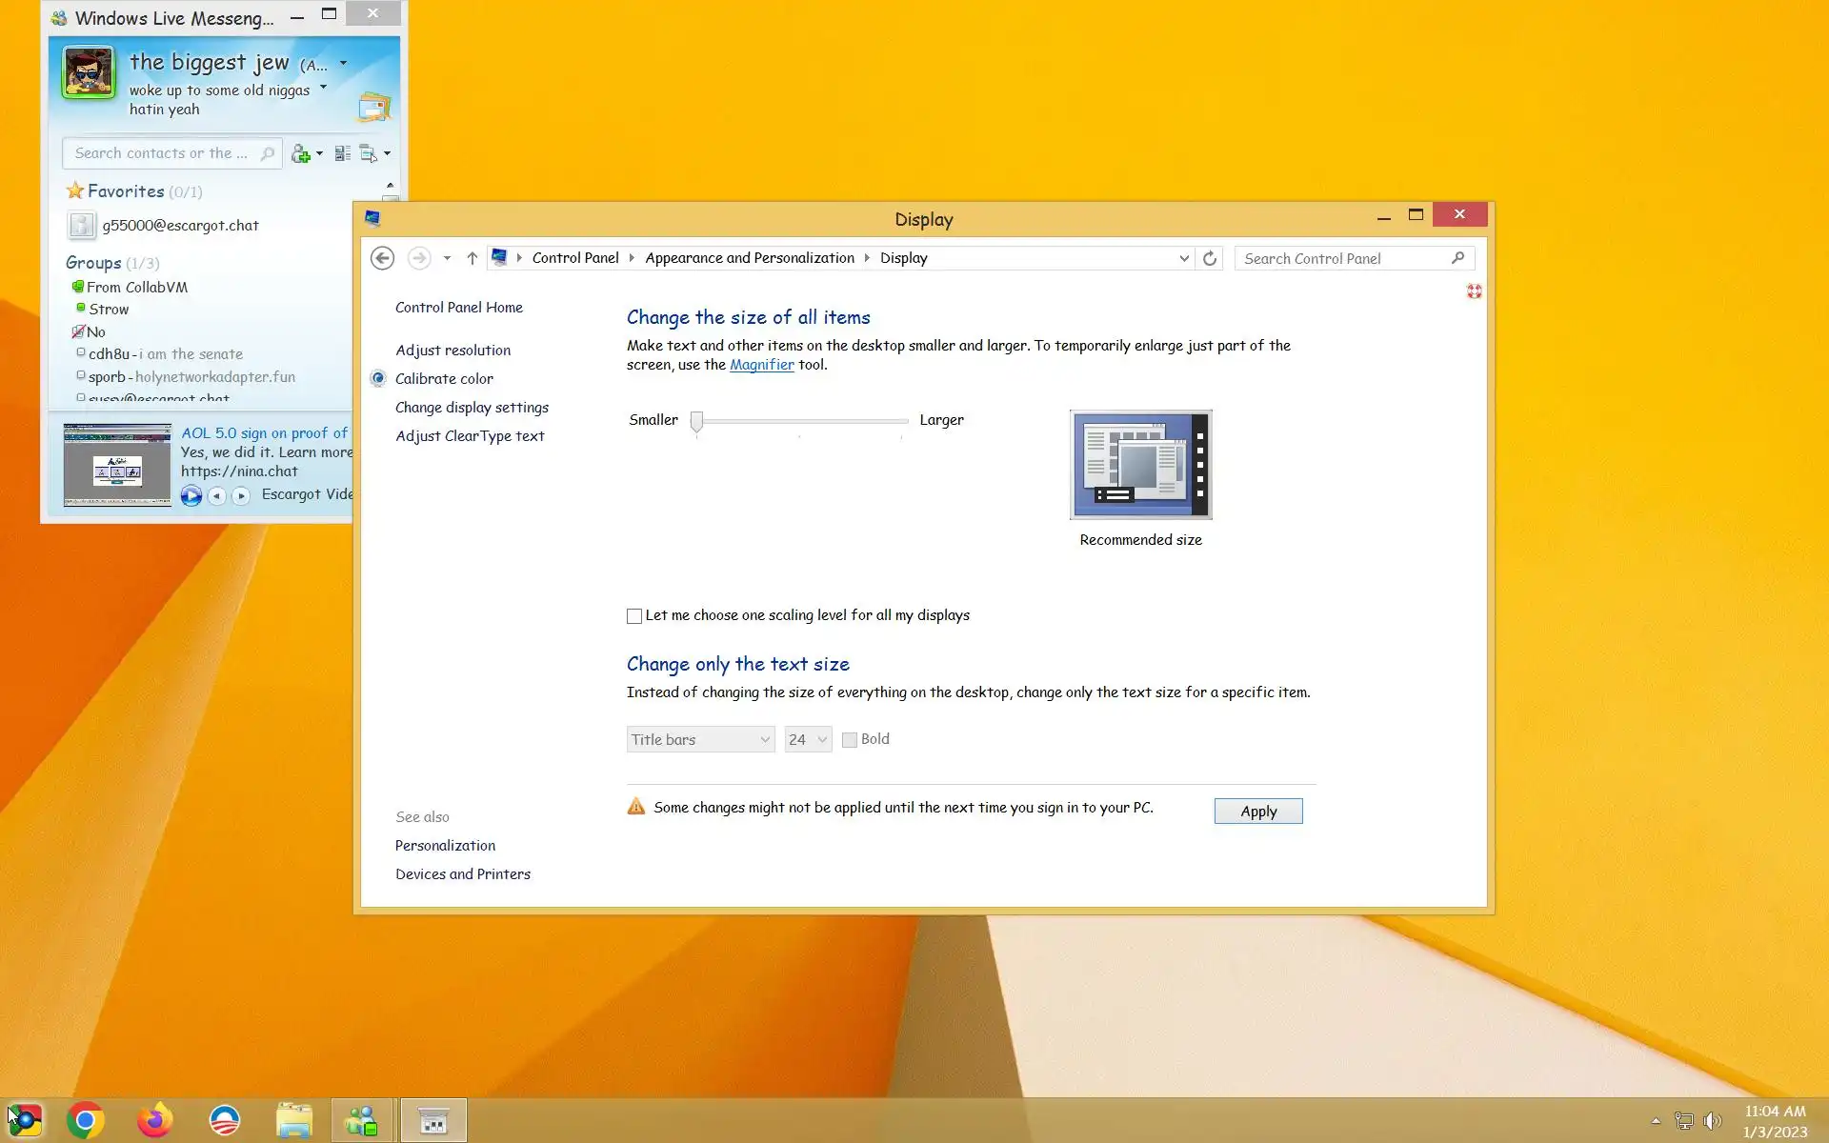Open the Title bars item dropdown
The image size is (1829, 1143).
[x=700, y=740]
